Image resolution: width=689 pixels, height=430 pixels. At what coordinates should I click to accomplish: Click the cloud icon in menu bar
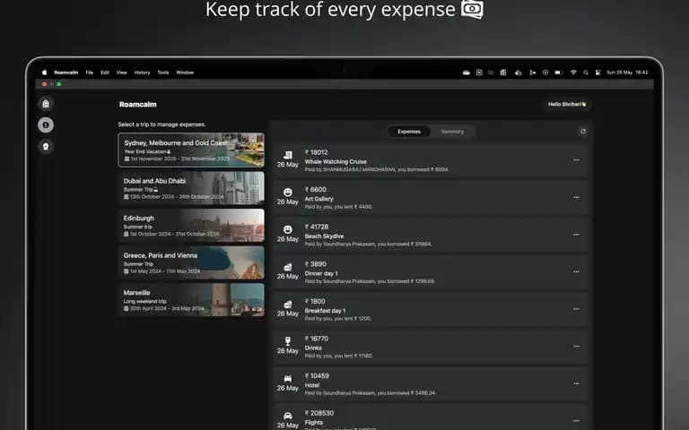[x=467, y=73]
